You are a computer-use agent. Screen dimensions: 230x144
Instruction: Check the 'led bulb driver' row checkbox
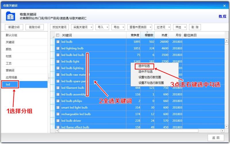[58, 121]
